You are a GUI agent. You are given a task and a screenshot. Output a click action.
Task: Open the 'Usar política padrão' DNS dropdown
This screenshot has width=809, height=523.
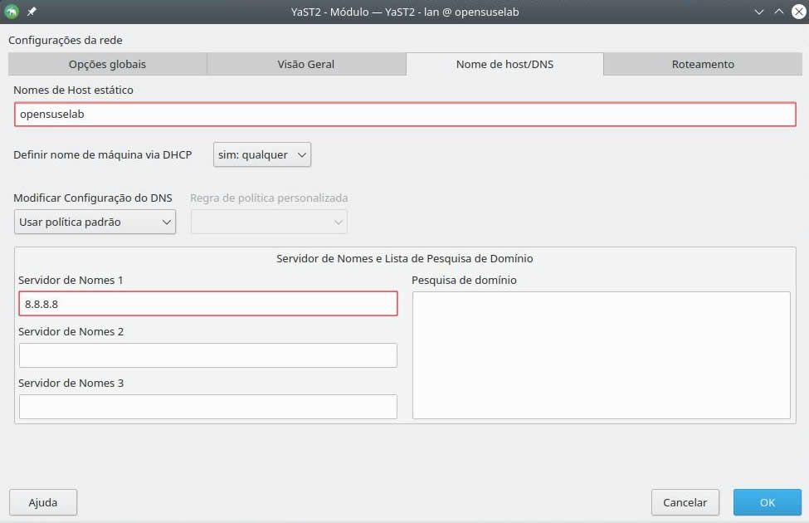coord(95,222)
